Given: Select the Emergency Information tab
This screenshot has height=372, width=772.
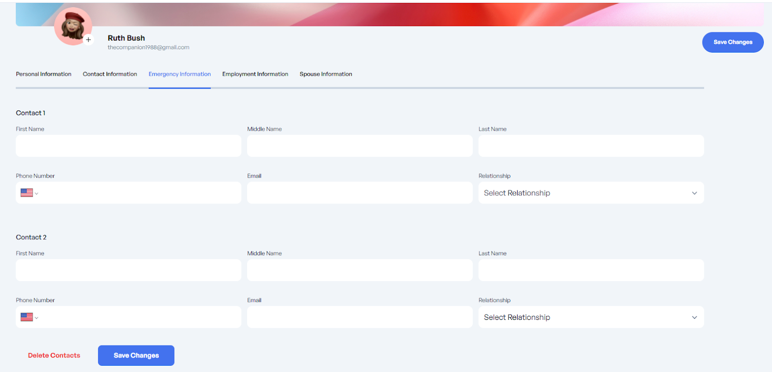Looking at the screenshot, I should pos(179,74).
